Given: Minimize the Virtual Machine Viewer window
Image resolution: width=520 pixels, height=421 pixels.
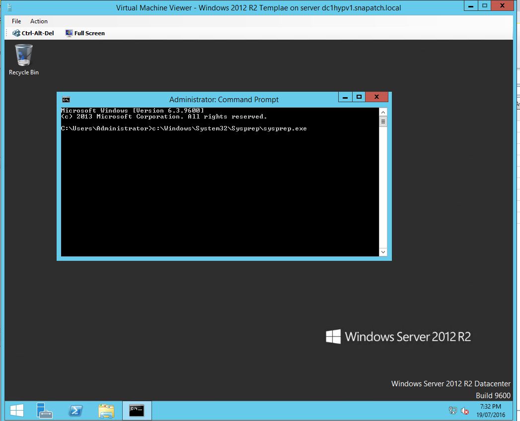Looking at the screenshot, I should (x=471, y=5).
